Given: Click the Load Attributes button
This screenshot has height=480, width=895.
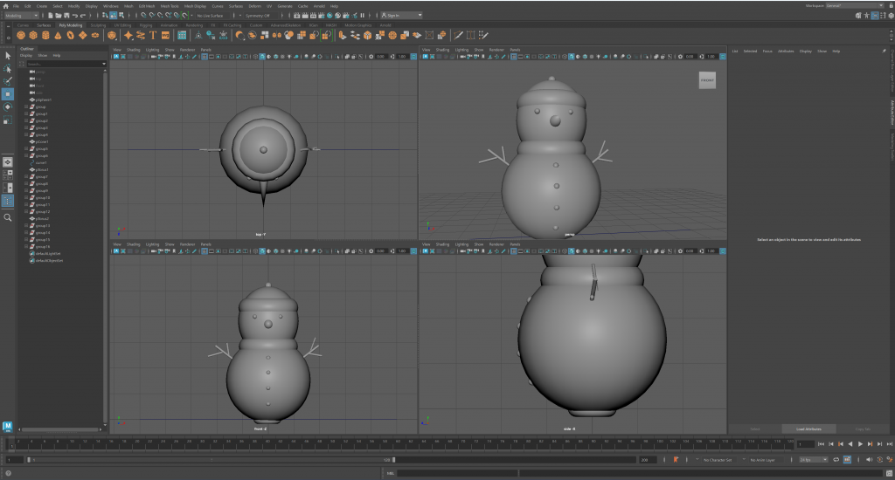Looking at the screenshot, I should coord(802,429).
